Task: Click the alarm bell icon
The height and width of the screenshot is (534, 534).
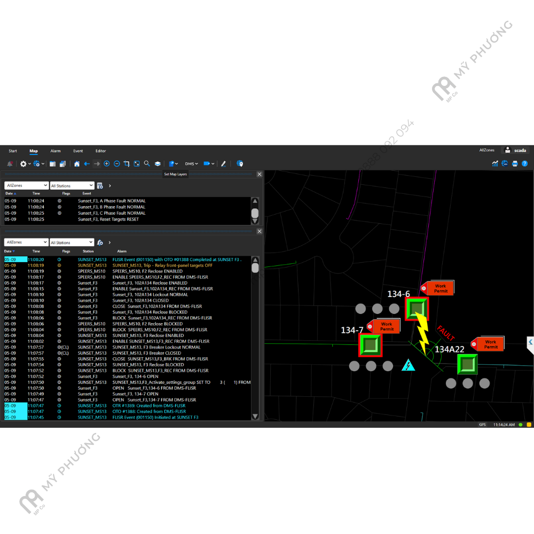Action: point(10,164)
